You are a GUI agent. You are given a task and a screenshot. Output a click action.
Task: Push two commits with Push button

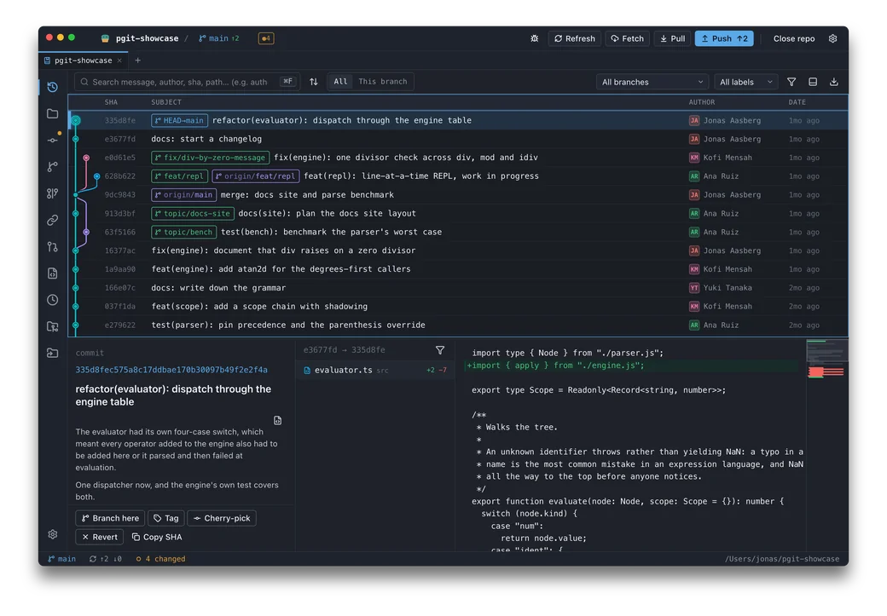(724, 38)
